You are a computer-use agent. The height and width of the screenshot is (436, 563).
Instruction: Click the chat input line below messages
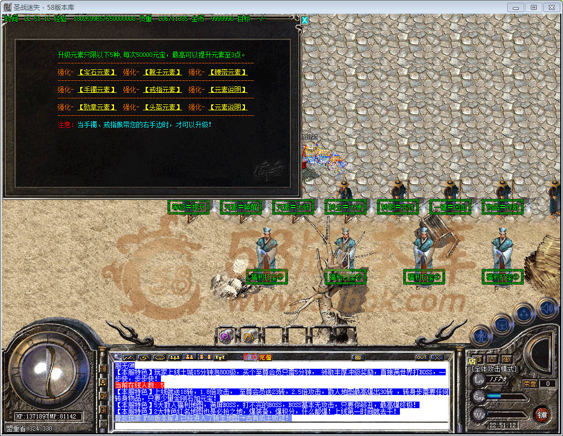click(x=281, y=426)
